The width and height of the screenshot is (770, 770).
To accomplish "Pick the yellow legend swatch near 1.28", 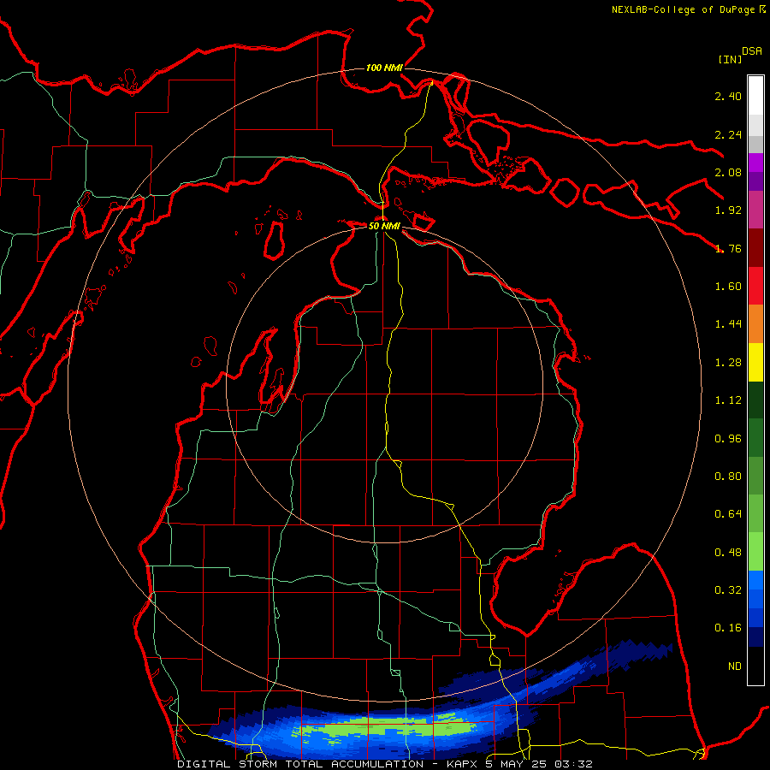I will click(x=755, y=362).
